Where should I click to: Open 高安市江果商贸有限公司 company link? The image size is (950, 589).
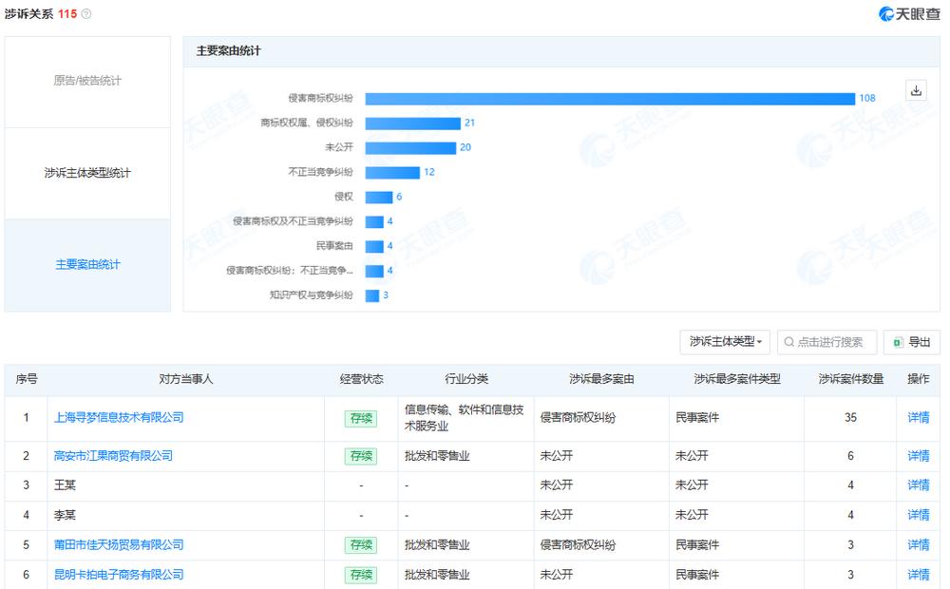coord(113,456)
